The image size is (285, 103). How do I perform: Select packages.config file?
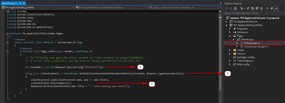(246, 57)
